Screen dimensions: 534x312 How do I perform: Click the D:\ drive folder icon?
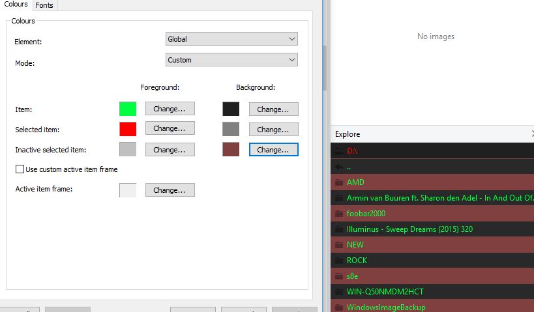338,151
